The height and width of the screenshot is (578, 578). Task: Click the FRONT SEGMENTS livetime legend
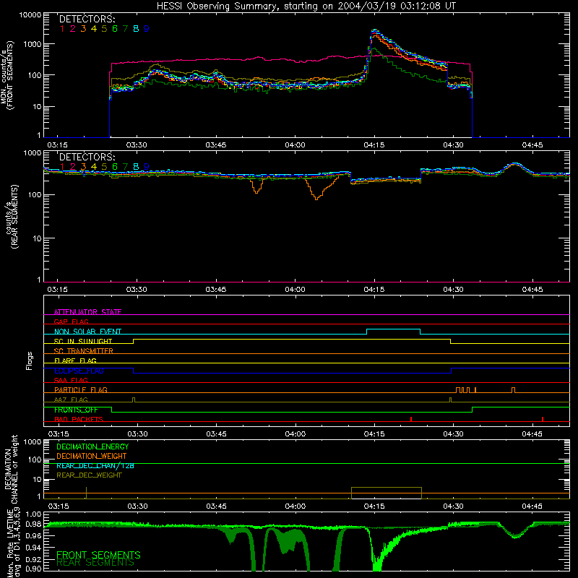(98, 555)
